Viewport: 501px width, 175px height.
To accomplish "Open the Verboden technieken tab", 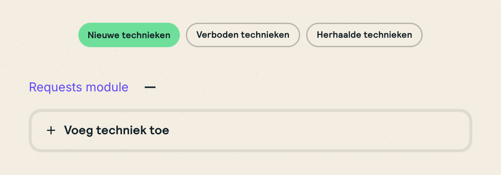I will pos(243,35).
